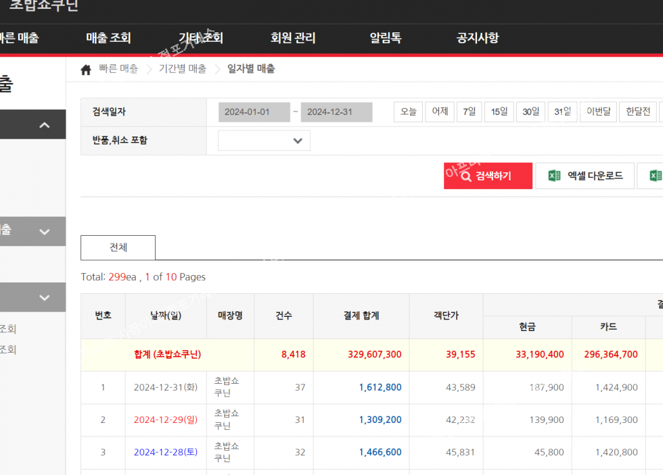Open the 1,309,200 payment total link
The width and height of the screenshot is (663, 475).
point(380,420)
